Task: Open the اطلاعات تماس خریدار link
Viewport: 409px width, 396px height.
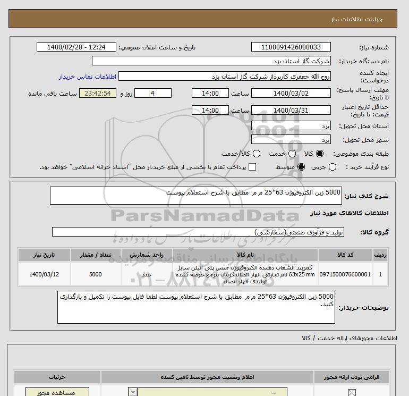Action: 88,77
